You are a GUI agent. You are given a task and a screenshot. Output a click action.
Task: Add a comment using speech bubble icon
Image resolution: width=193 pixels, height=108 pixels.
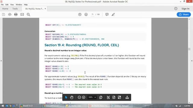click(107, 14)
